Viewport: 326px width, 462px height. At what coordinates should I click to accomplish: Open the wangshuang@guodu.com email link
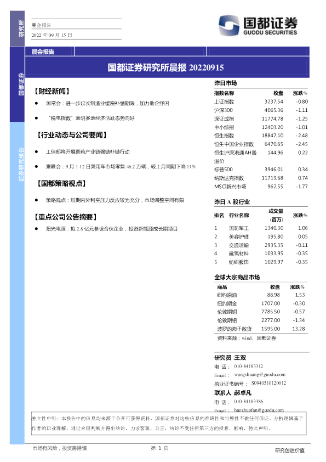260,375
